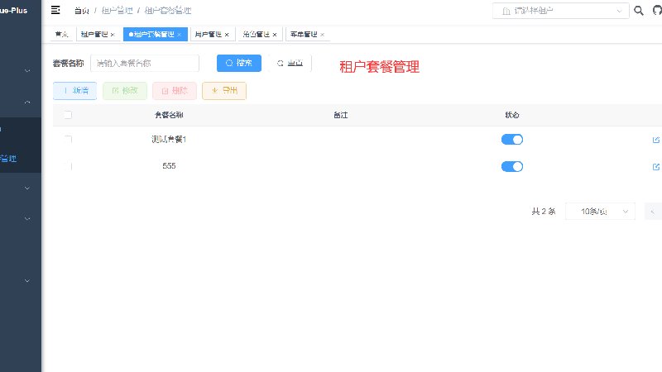Check the checkbox for 测试套餐1 row

68,139
